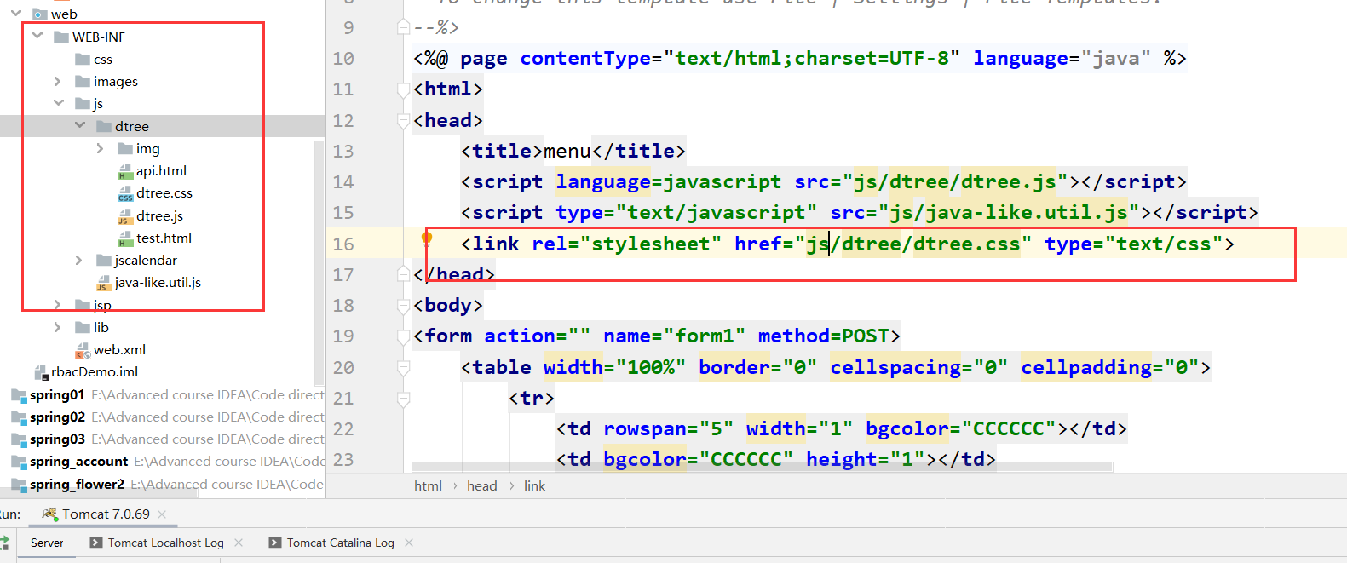1347x563 pixels.
Task: Click the link breadcrumb
Action: coord(534,485)
